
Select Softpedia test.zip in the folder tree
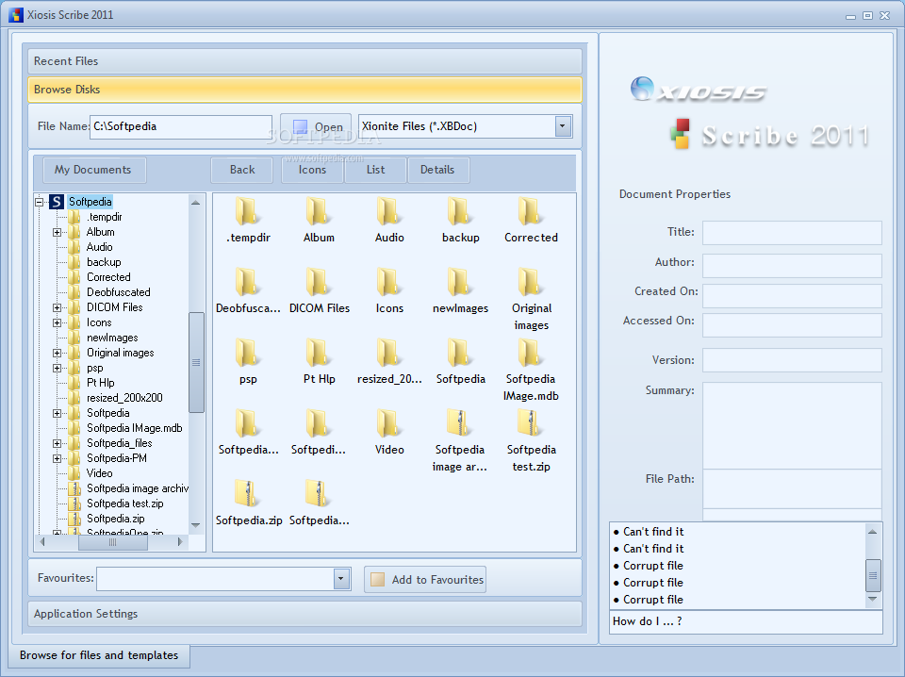(x=124, y=504)
